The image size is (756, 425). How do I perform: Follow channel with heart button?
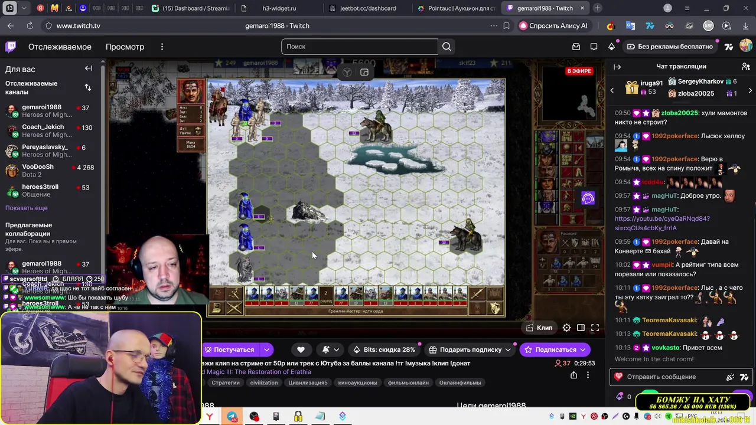(301, 349)
